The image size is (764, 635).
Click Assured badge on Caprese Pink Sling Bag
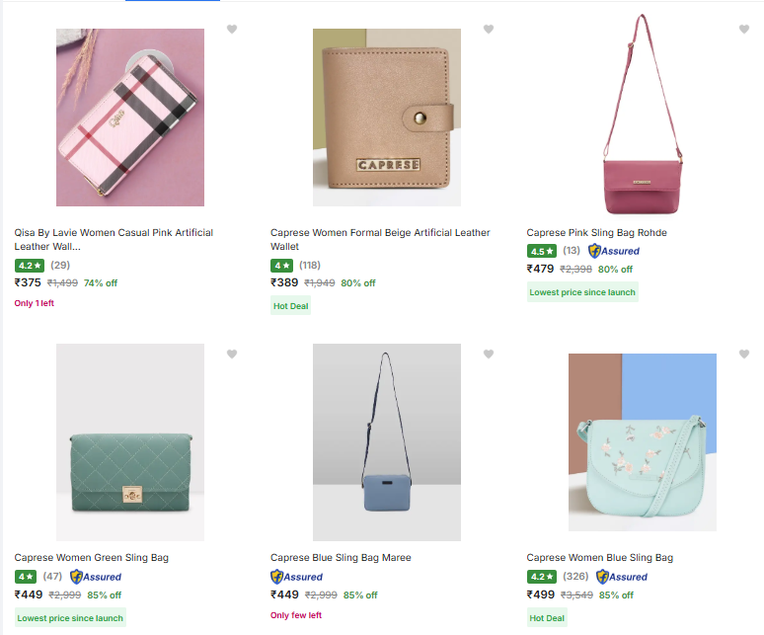[614, 251]
